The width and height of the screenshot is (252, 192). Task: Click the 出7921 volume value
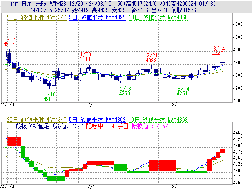click(160, 10)
